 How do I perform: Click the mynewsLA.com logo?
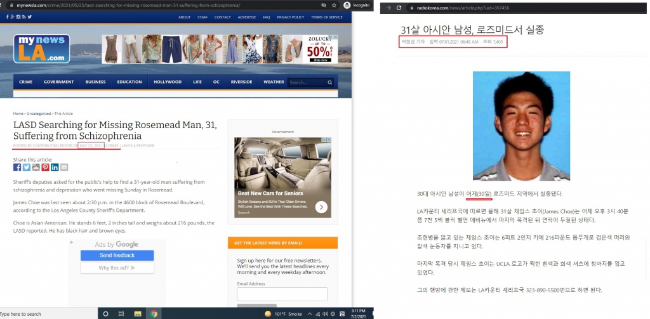click(41, 49)
